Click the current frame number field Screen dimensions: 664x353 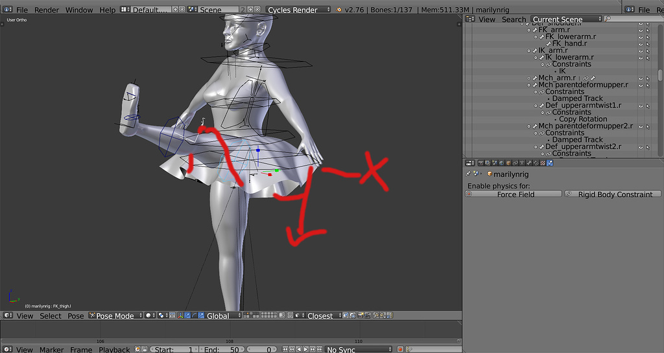pos(262,349)
